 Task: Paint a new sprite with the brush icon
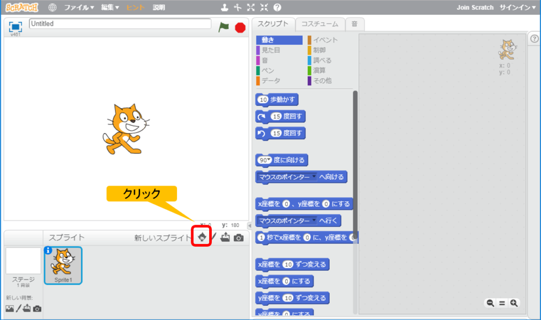214,238
